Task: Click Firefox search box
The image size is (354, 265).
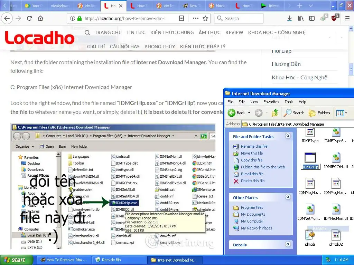Action: click(239, 18)
